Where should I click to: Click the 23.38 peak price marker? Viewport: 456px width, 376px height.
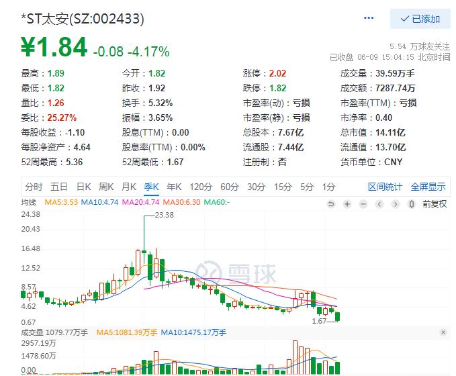[x=165, y=215]
